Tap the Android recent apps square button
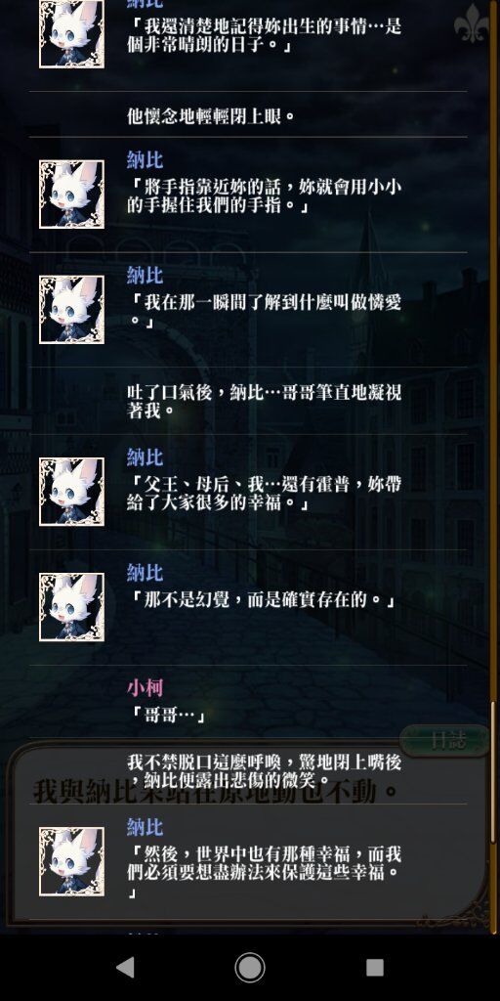500x1001 pixels. click(x=375, y=968)
